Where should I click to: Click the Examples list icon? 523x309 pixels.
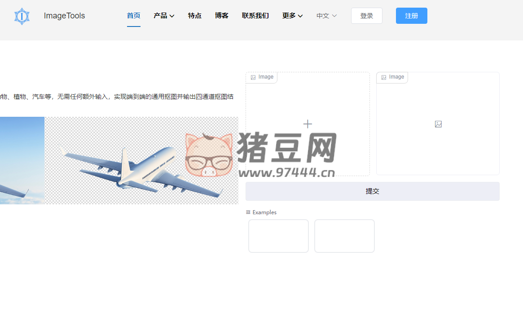(247, 212)
